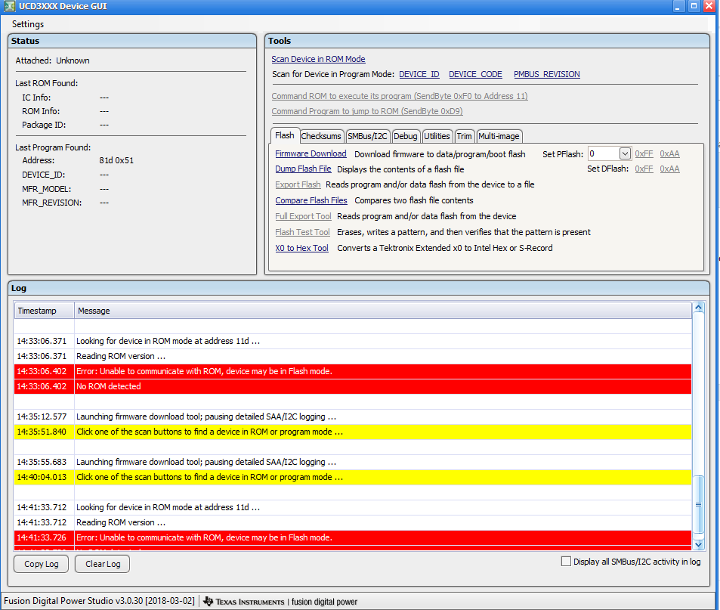Screen dimensions: 720x610
Task: Click Scan Device in ROM Mode link
Action: click(x=318, y=59)
